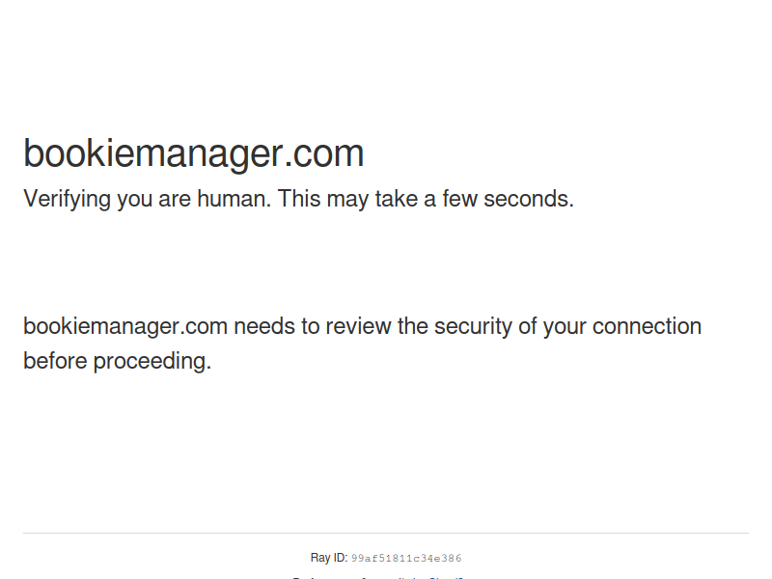Click the word "before" in the paragraph
The width and height of the screenshot is (772, 579).
tap(55, 362)
